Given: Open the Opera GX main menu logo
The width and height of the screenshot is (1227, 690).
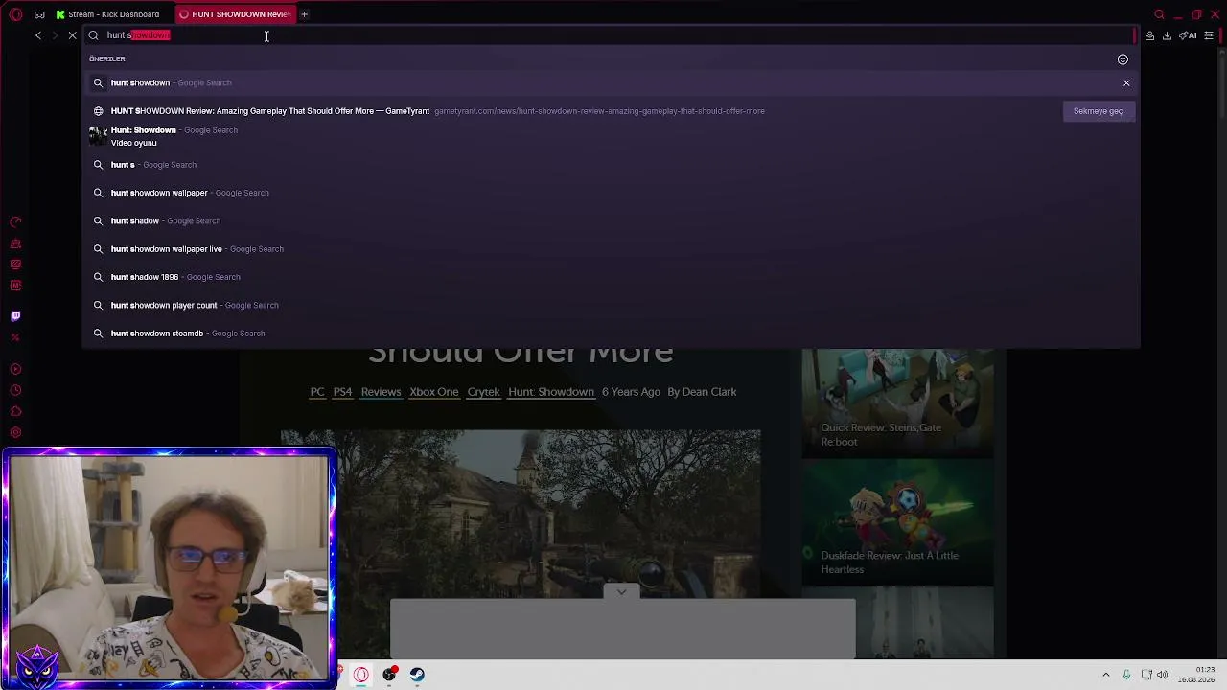Looking at the screenshot, I should click(15, 14).
